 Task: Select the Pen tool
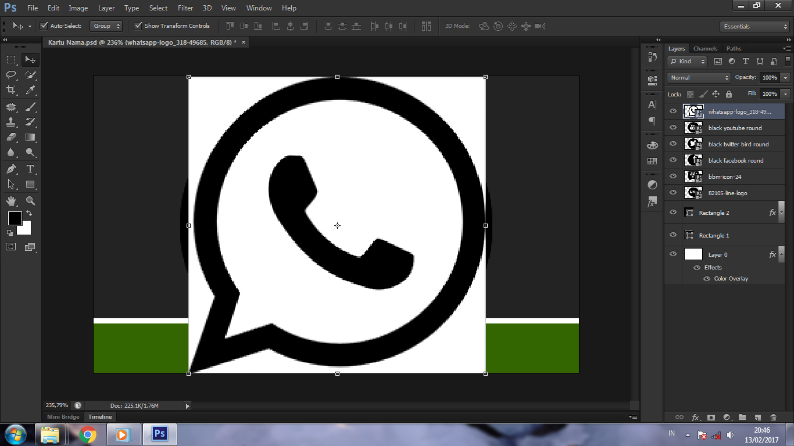coord(11,169)
